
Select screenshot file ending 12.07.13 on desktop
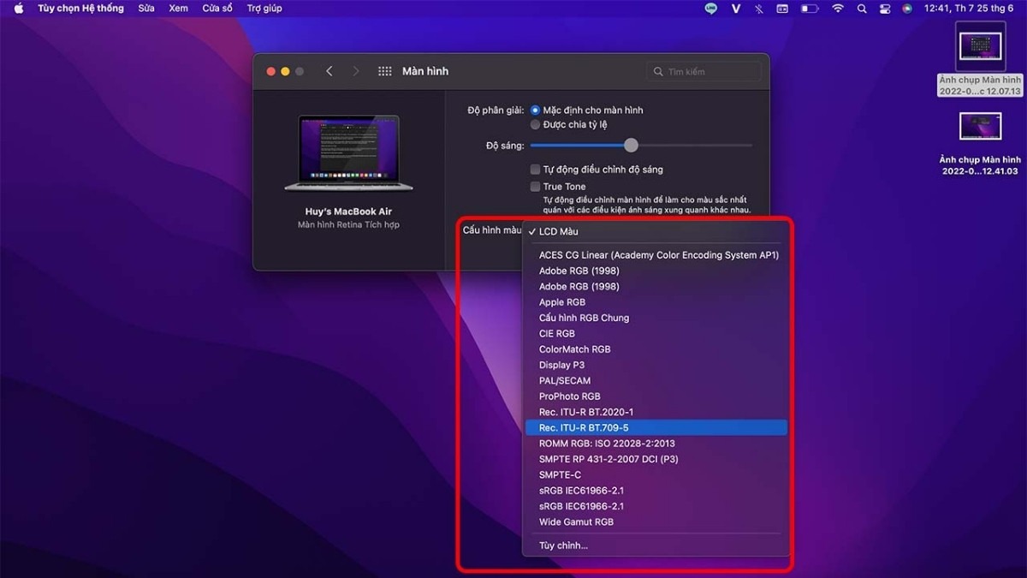(980, 59)
